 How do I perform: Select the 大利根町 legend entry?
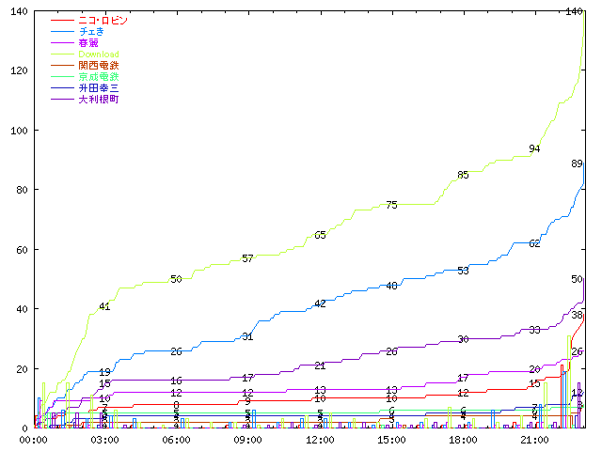99,99
